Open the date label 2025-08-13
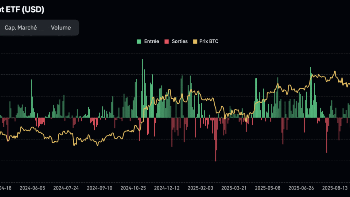350x197 pixels. 335,188
